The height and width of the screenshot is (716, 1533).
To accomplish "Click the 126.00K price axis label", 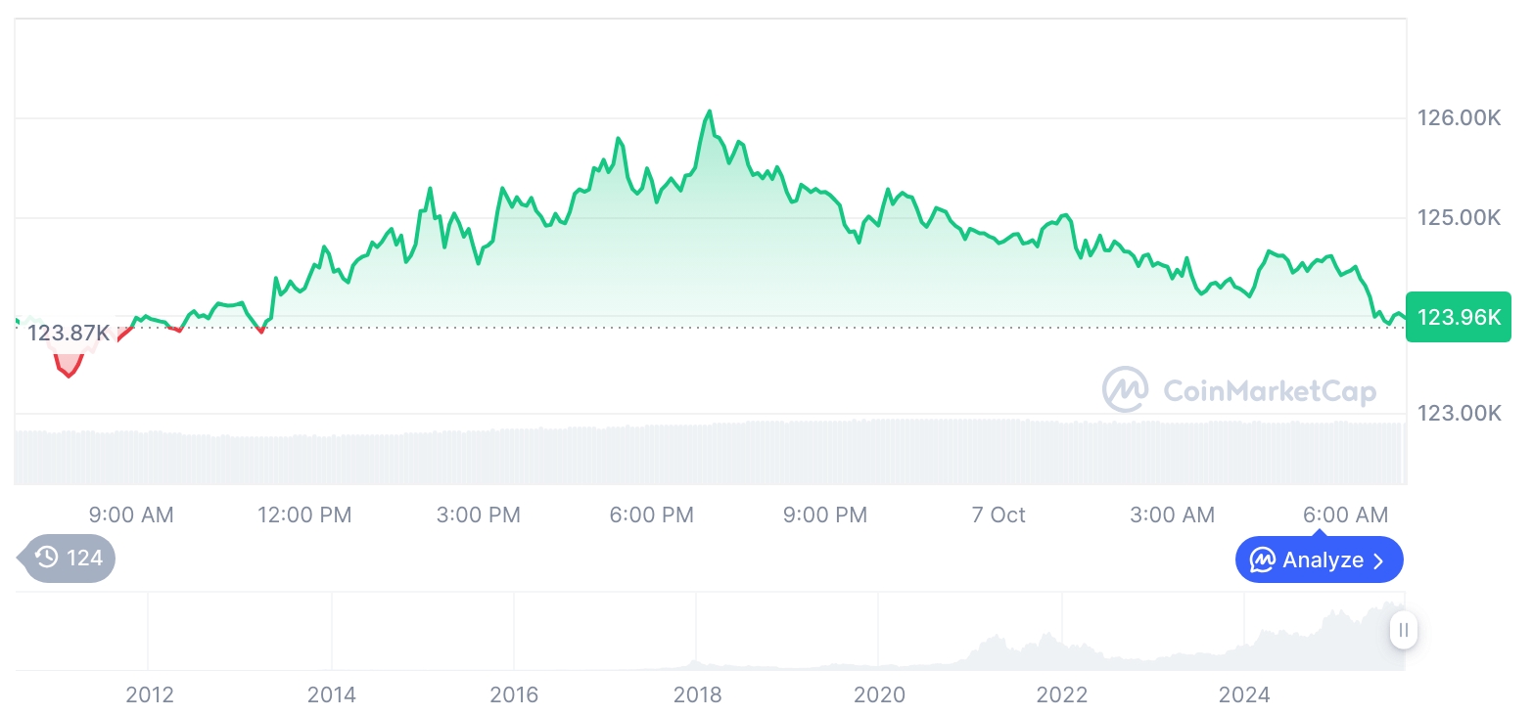I will click(x=1459, y=118).
